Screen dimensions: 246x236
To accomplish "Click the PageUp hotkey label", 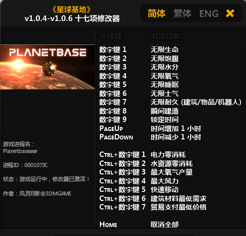I will pos(111,128).
